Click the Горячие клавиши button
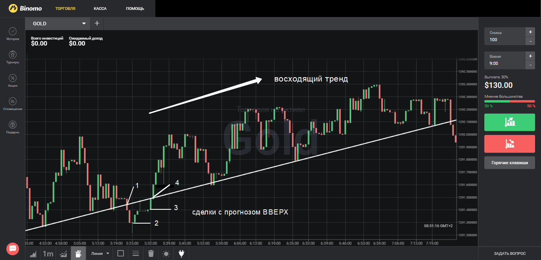541x260 pixels. (x=509, y=163)
